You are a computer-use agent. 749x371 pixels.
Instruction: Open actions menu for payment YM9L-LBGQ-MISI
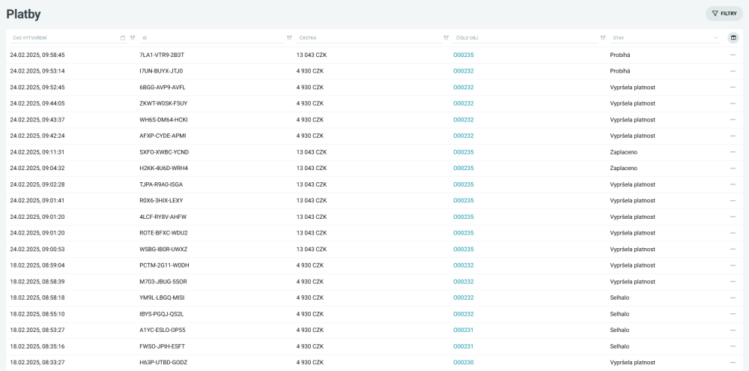(x=733, y=298)
